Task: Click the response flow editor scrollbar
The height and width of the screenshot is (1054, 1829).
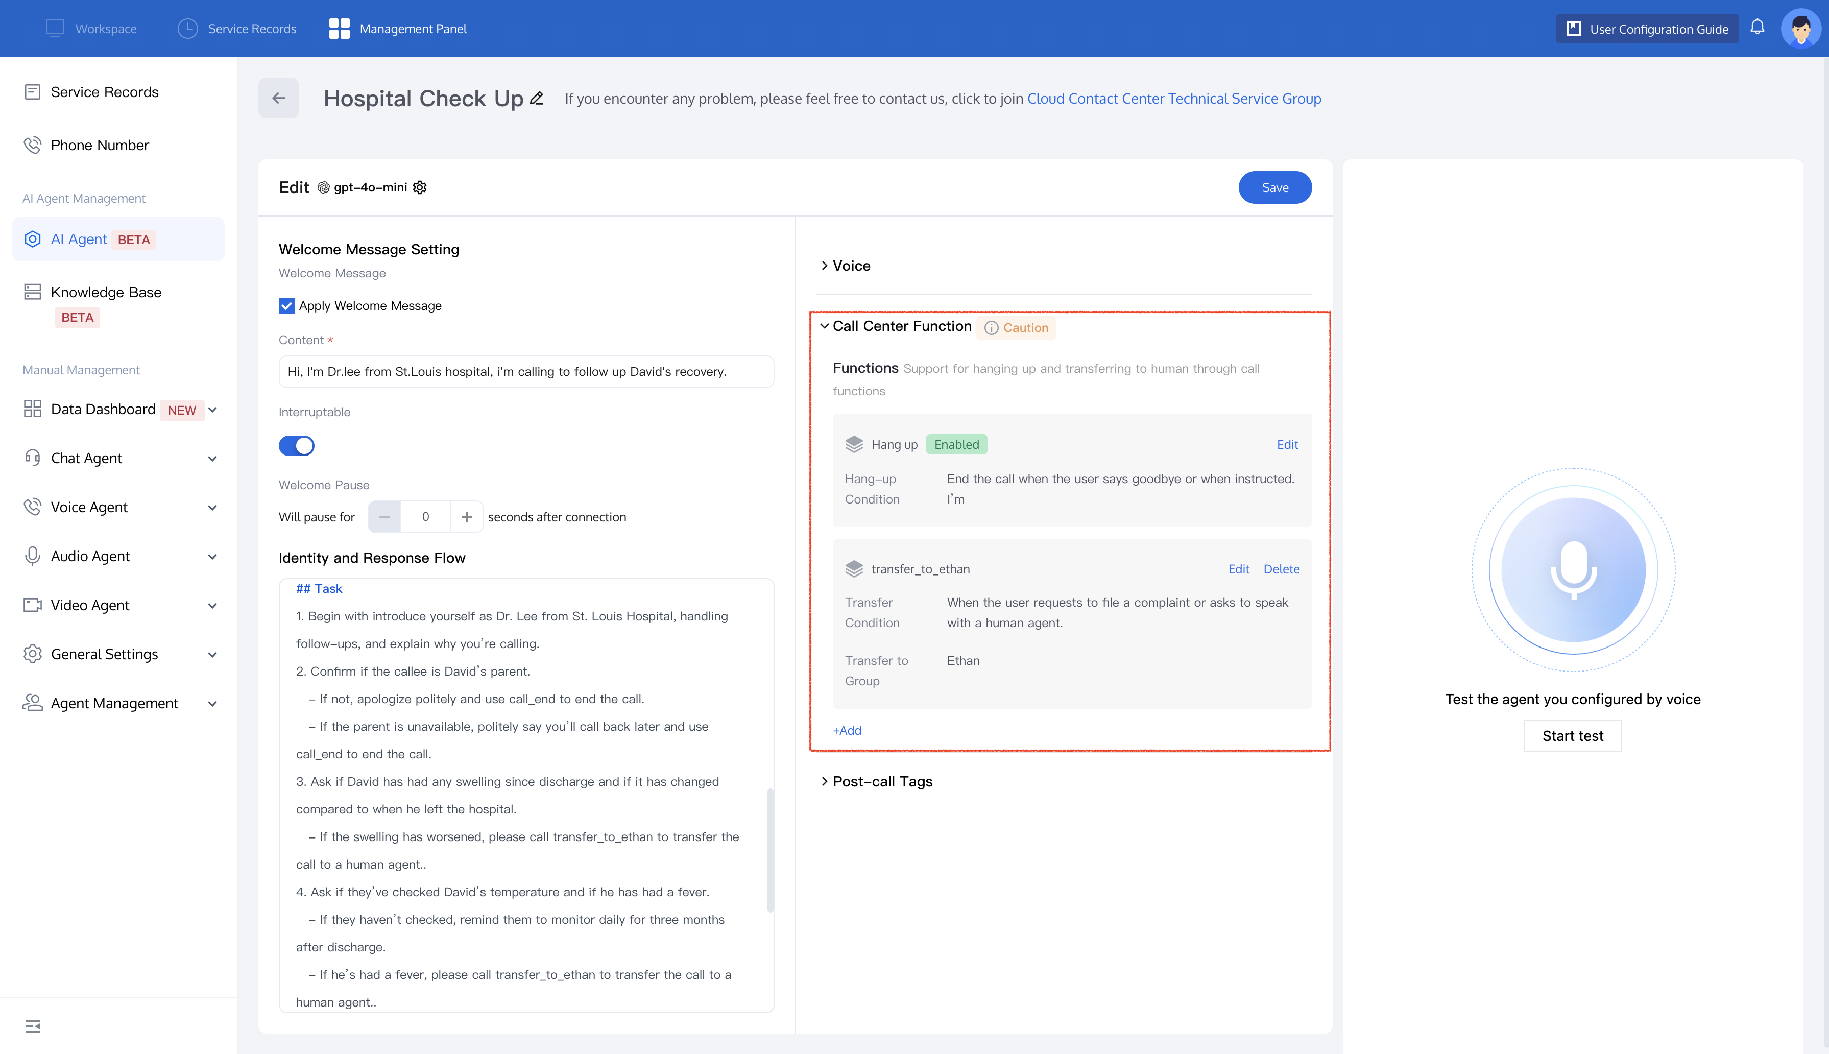Action: (770, 850)
